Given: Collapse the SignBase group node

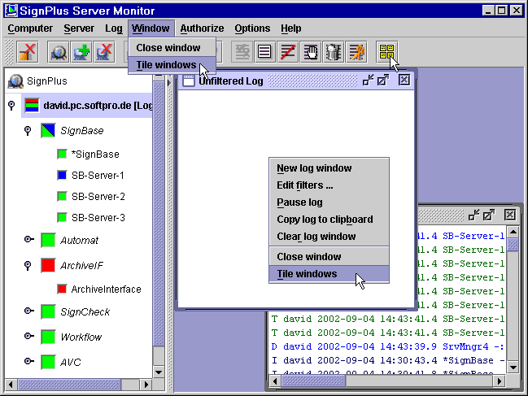Looking at the screenshot, I should 27,130.
